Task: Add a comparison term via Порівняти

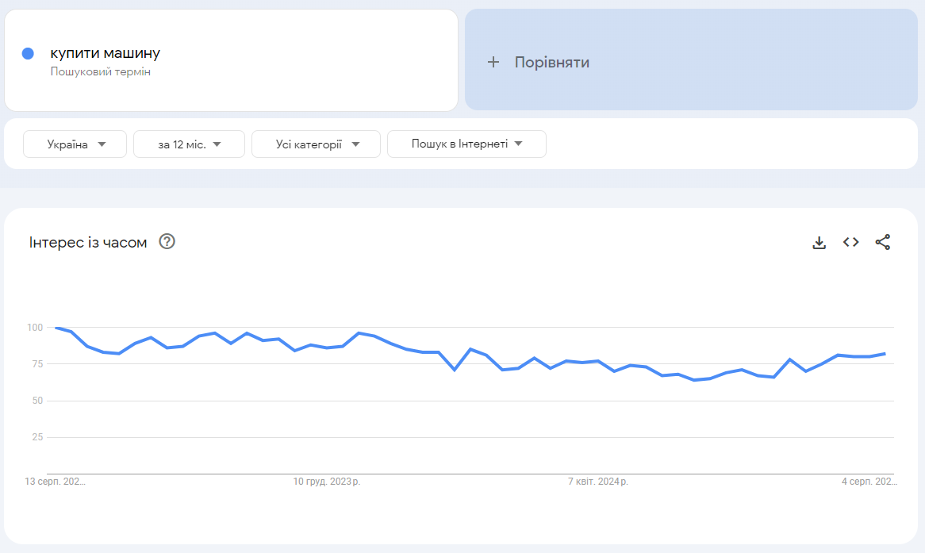Action: click(691, 60)
